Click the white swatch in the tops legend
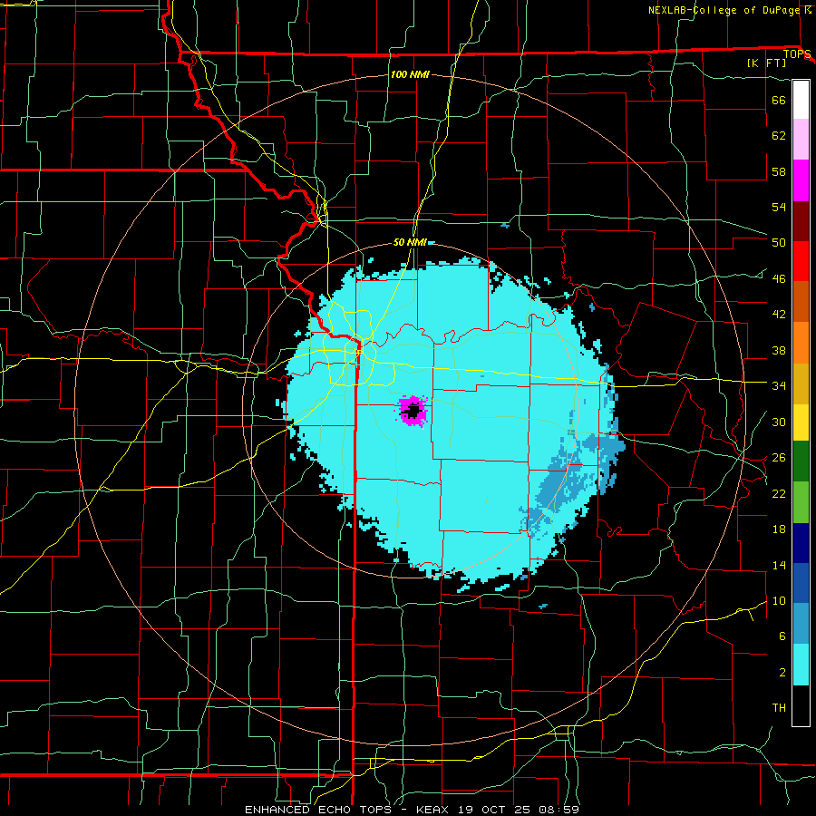Image resolution: width=816 pixels, height=816 pixels. pyautogui.click(x=801, y=100)
